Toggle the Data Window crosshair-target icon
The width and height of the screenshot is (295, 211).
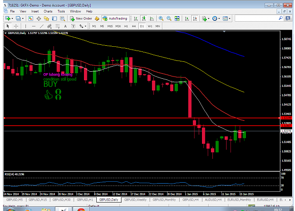[x=39, y=18]
